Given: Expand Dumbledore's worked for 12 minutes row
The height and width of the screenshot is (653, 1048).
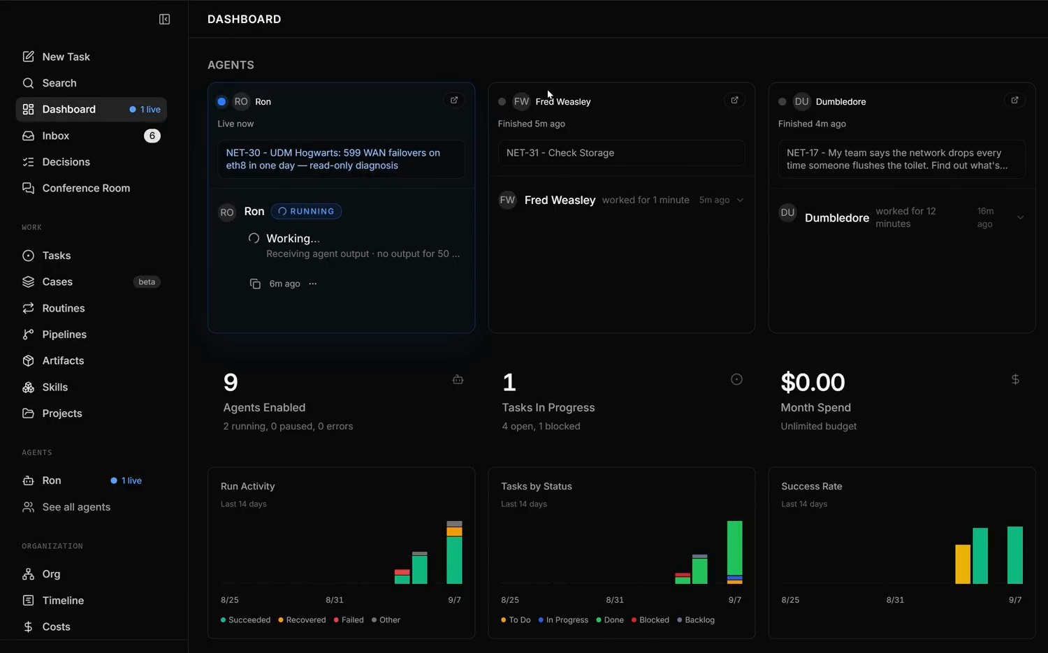Looking at the screenshot, I should (901, 217).
